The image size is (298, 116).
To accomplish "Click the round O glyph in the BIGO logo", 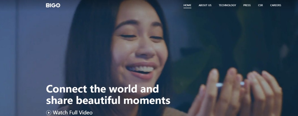I will point(58,5).
